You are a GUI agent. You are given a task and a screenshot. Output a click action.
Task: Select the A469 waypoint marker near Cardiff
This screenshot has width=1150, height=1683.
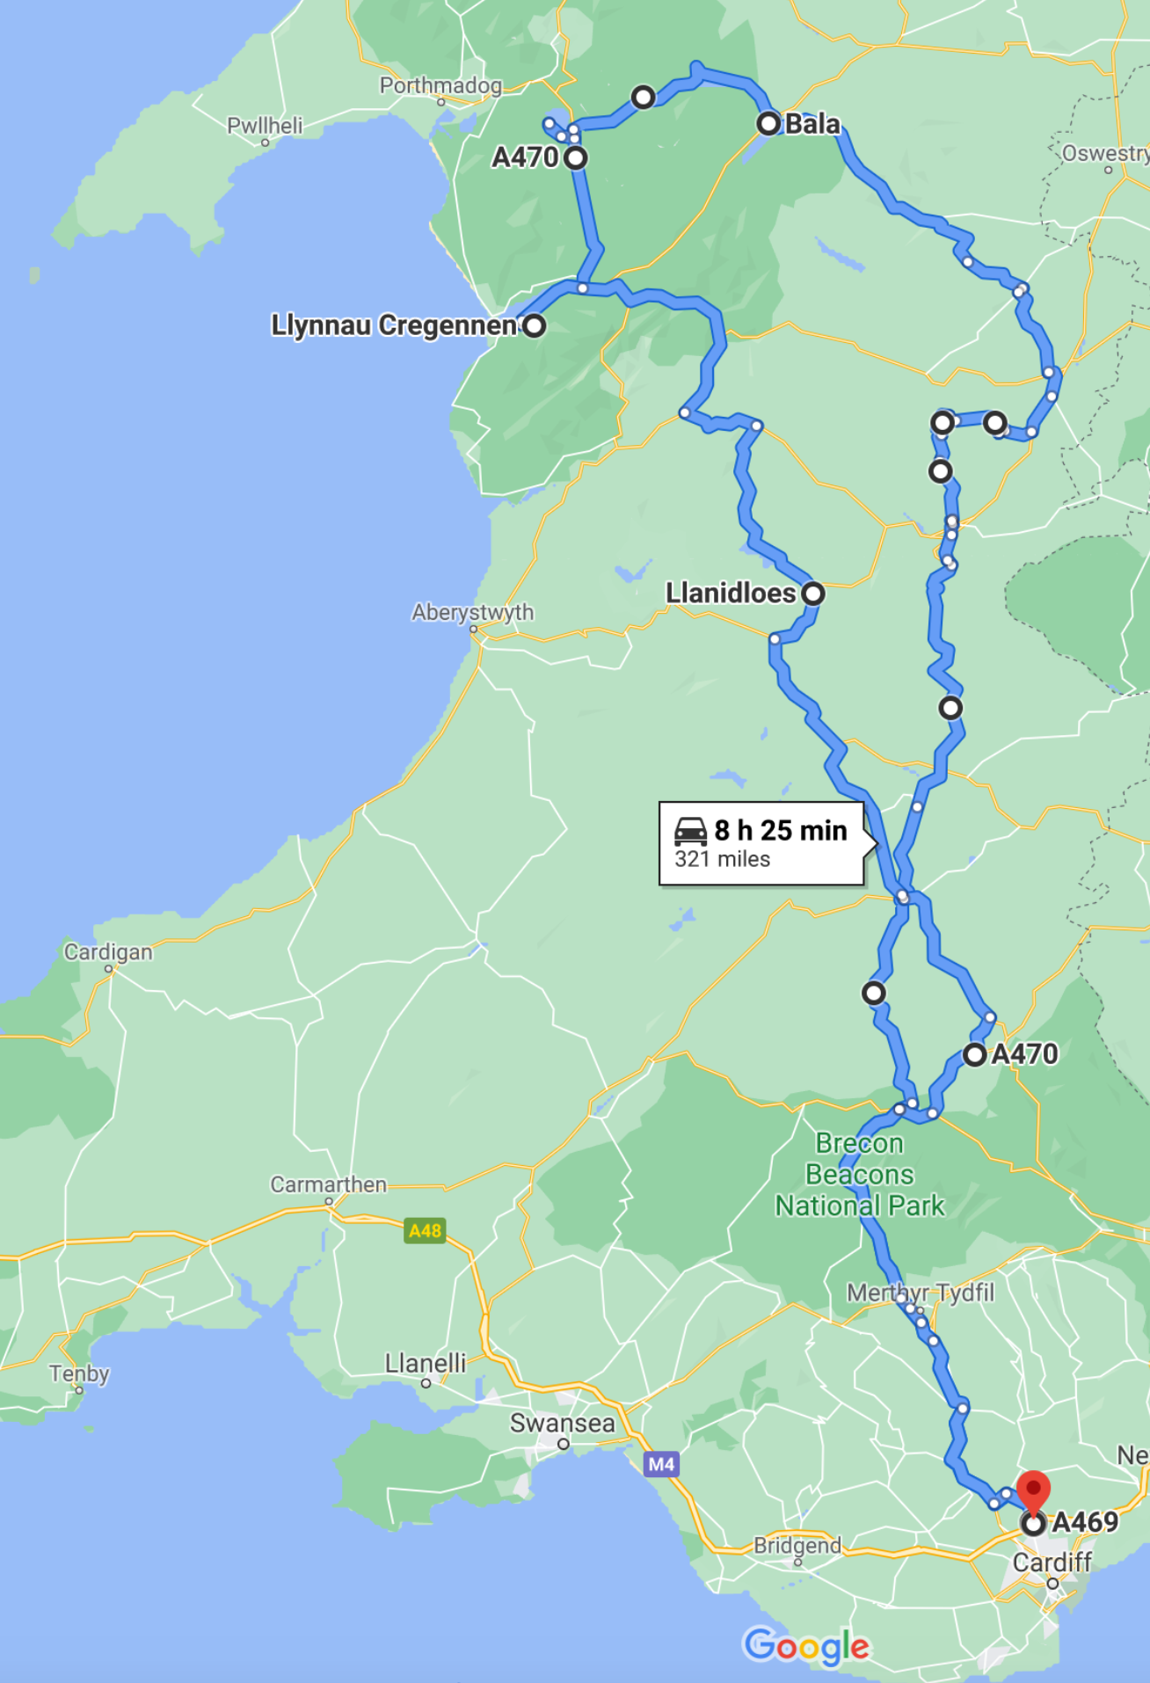click(1033, 1523)
